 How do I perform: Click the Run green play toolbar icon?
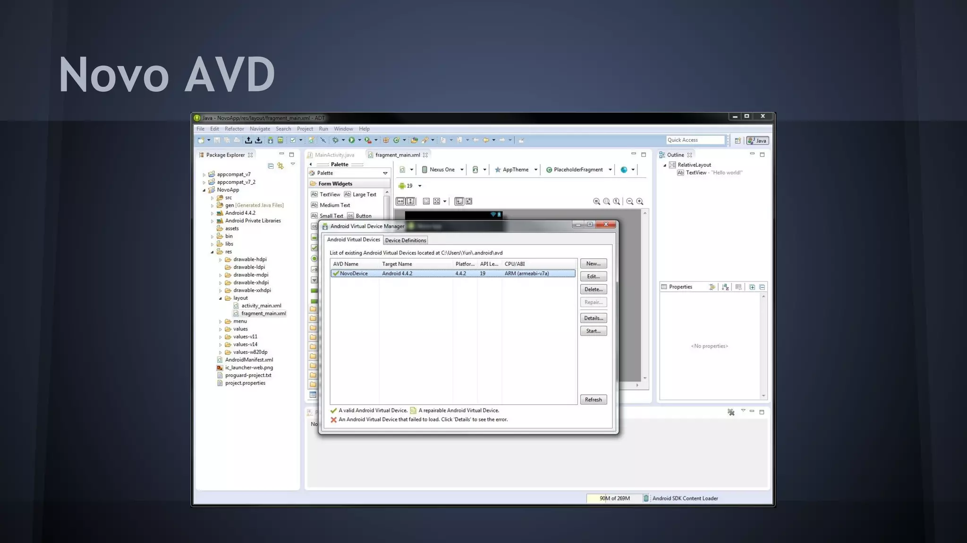[x=351, y=140]
